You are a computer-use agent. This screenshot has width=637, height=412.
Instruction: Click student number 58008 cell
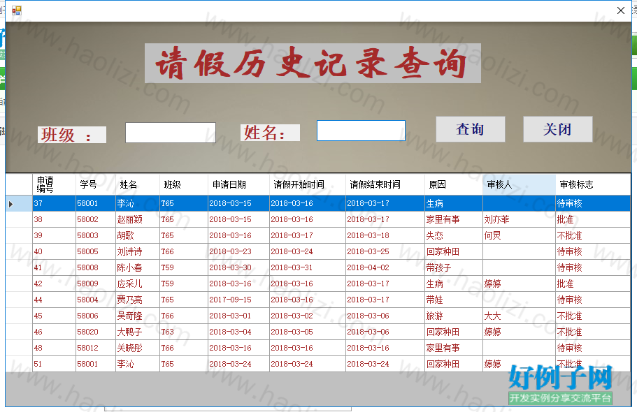point(96,268)
